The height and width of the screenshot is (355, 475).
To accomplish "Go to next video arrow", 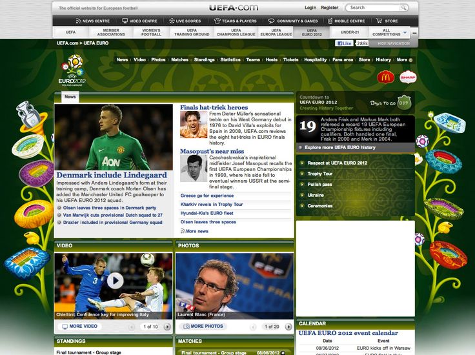I will [x=167, y=327].
